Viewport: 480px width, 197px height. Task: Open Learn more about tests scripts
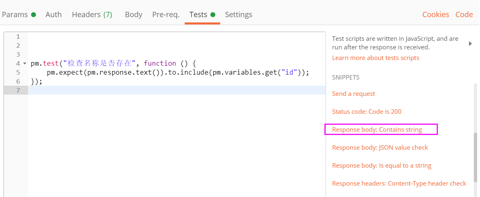[x=375, y=58]
